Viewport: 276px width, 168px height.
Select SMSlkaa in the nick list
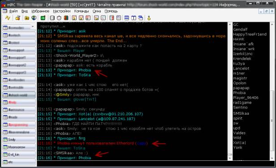tap(241, 113)
